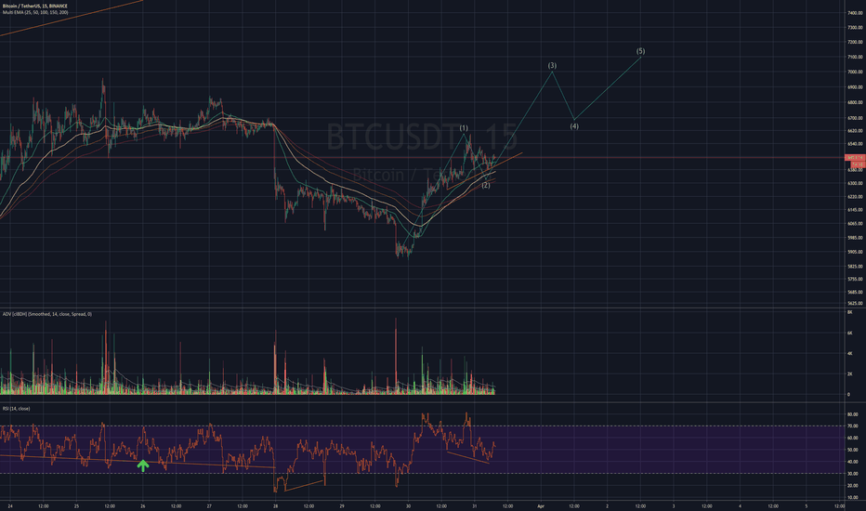Select the Elliott wave (5) label
The height and width of the screenshot is (511, 866).
[640, 51]
